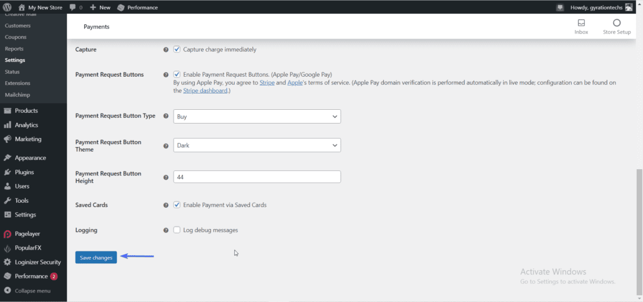The width and height of the screenshot is (643, 302).
Task: Click the Button Height input field
Action: click(x=257, y=177)
